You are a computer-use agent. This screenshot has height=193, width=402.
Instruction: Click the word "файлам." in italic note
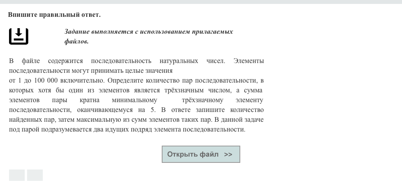tap(77, 41)
